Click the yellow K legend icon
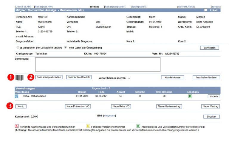Screen dimensions: 229x142 pos(88,126)
